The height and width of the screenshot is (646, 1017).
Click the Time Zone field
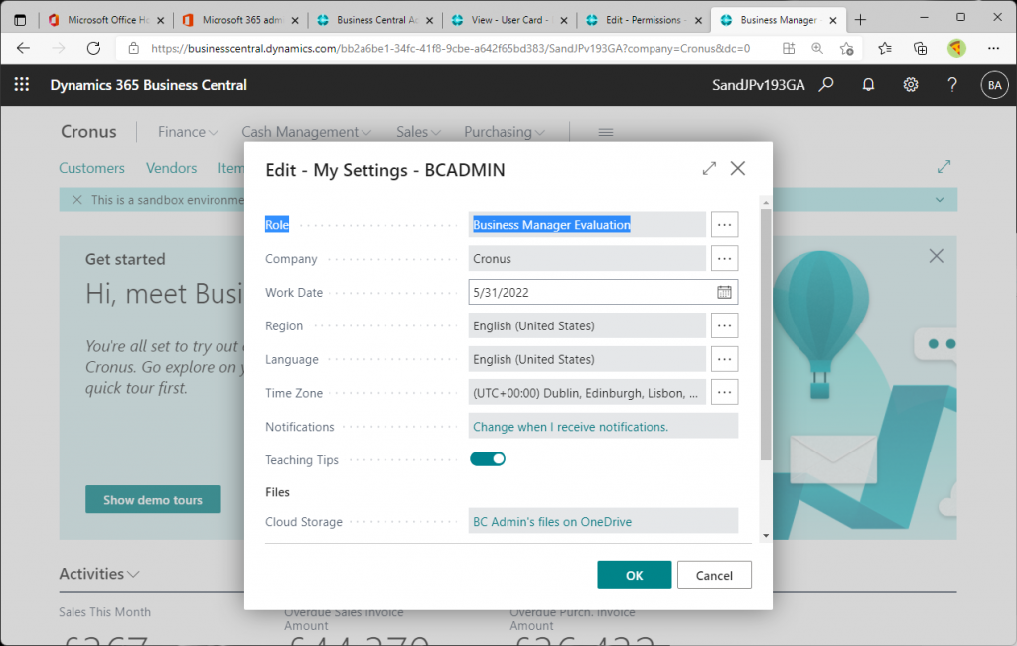coord(587,393)
